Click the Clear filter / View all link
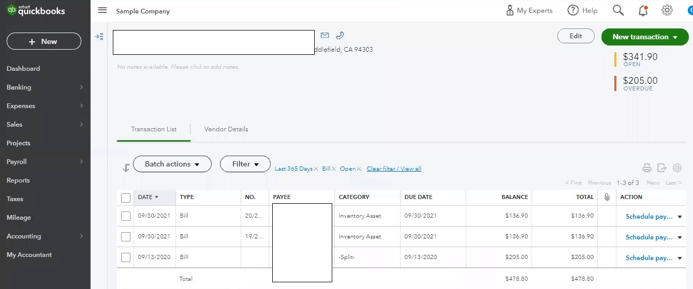693x289 pixels. coord(394,169)
